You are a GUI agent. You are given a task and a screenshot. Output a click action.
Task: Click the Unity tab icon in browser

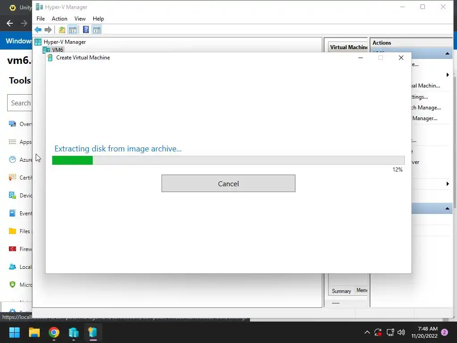[12, 8]
